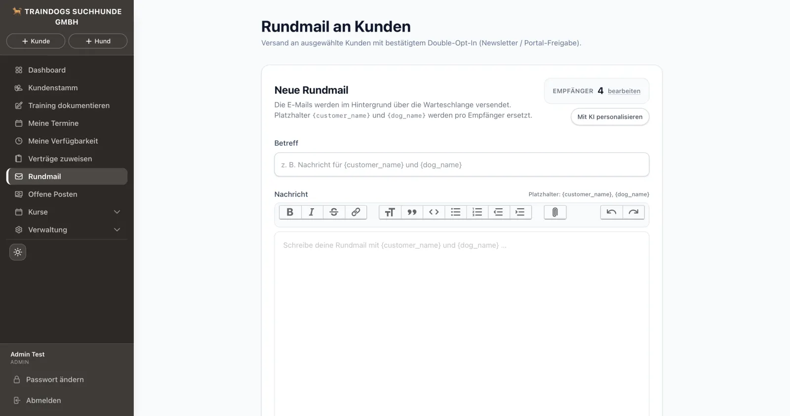Click the Dashboard grid icon
Viewport: 790px width, 416px height.
[19, 70]
